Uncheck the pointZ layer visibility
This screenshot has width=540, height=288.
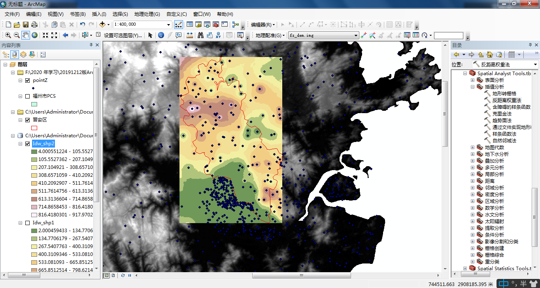pyautogui.click(x=26, y=80)
